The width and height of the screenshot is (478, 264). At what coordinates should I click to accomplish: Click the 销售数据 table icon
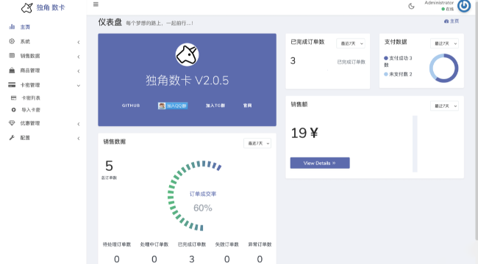(x=12, y=56)
